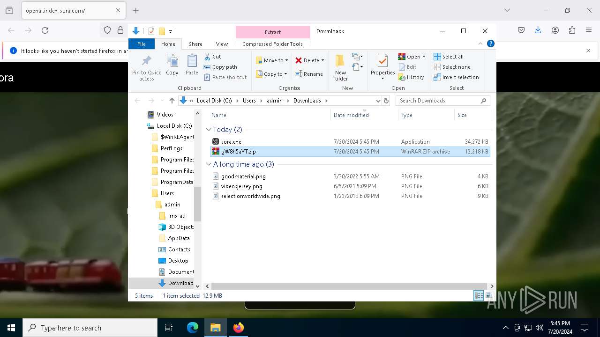600x337 pixels.
Task: Select selectionworldwide.png file
Action: point(350,196)
